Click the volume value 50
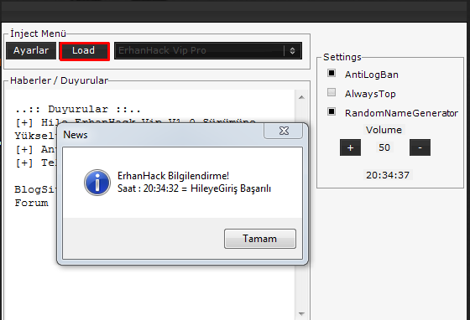 (384, 147)
